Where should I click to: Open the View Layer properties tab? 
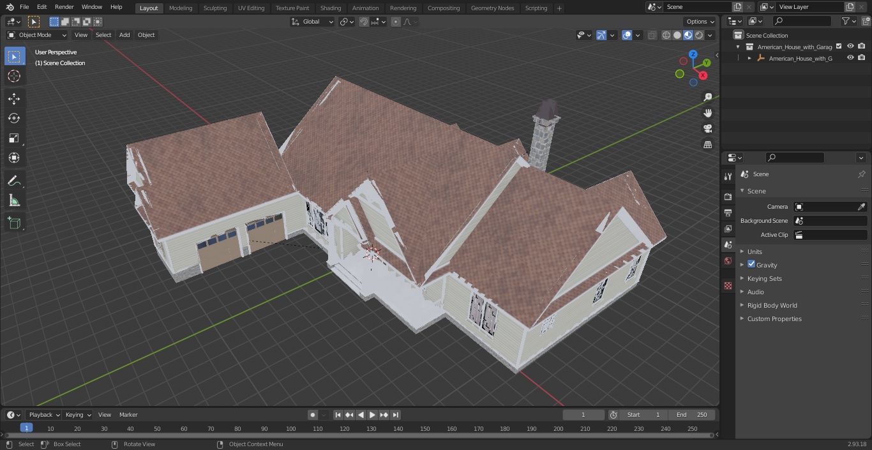point(728,229)
